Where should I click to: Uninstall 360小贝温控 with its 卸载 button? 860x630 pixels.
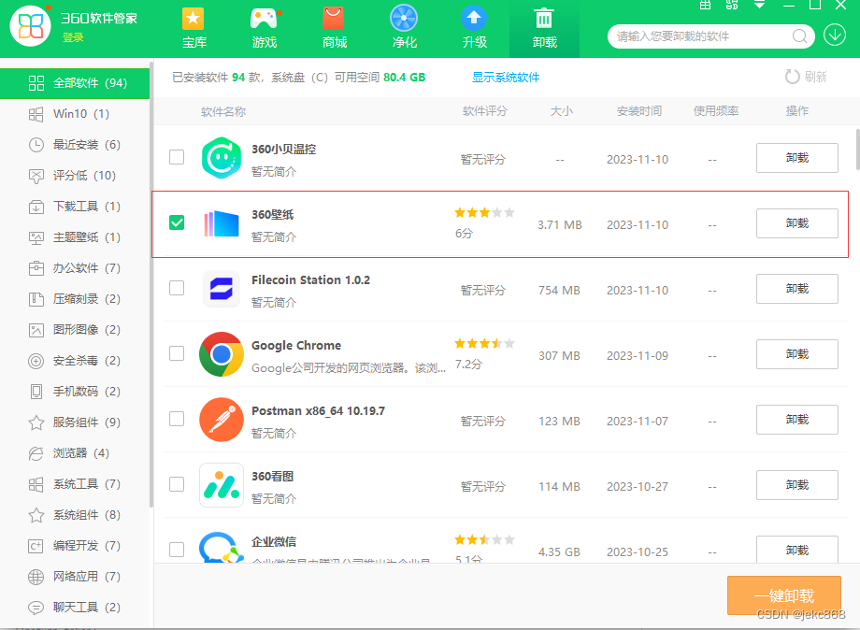[797, 158]
